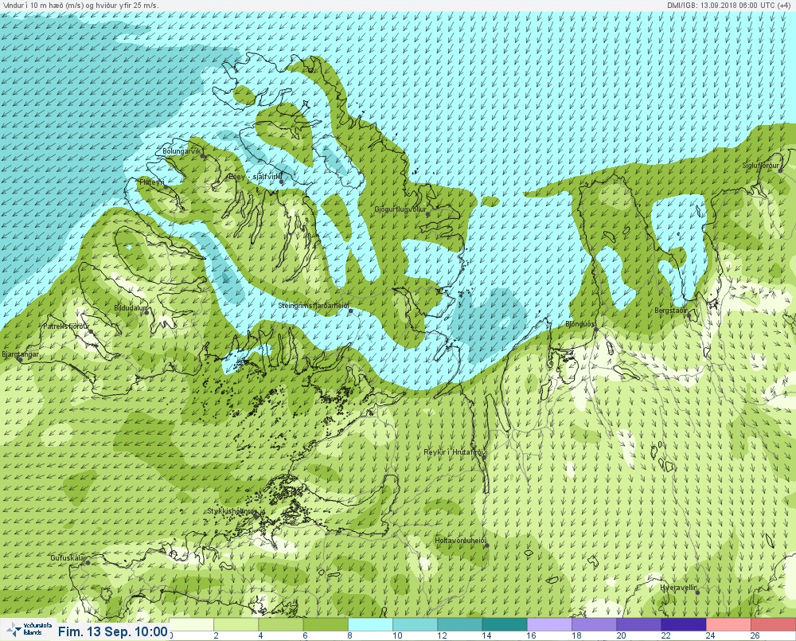The height and width of the screenshot is (641, 796).
Task: Click the Bíldudalur station label
Action: [x=131, y=308]
